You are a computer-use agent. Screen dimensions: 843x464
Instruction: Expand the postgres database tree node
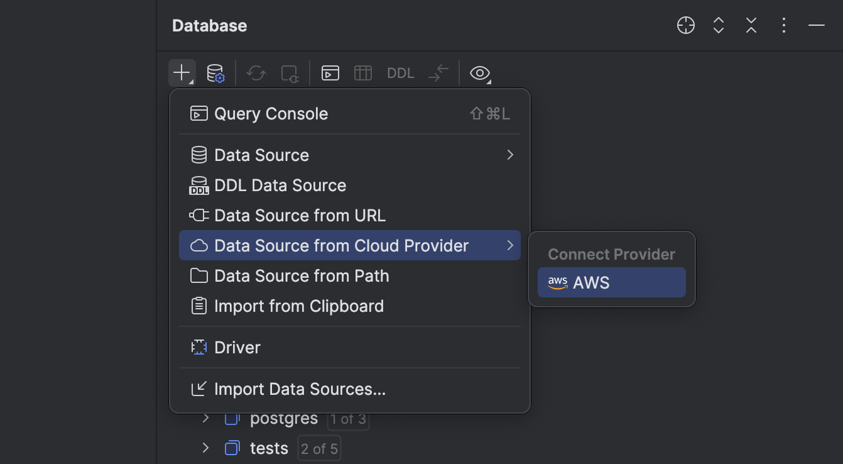pos(205,418)
